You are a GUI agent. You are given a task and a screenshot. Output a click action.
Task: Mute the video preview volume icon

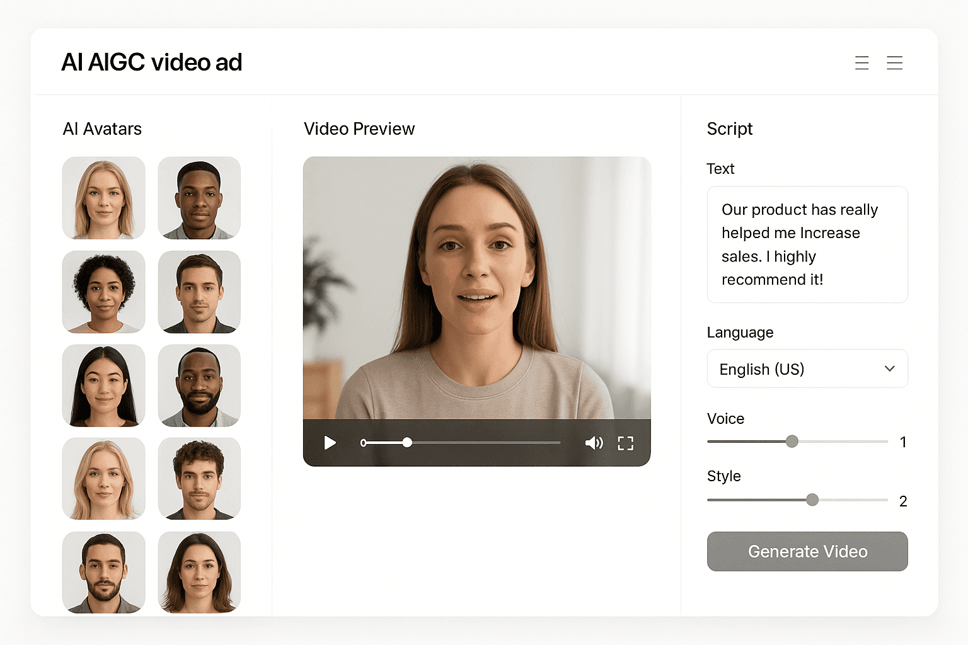[593, 443]
